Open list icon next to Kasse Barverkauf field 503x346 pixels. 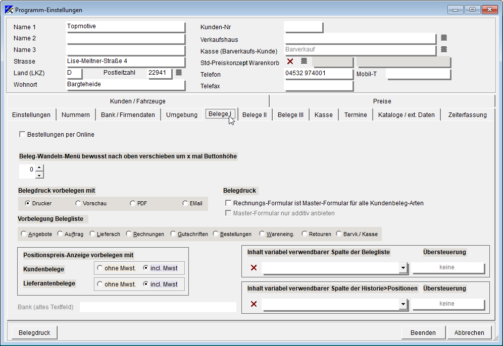pos(443,49)
